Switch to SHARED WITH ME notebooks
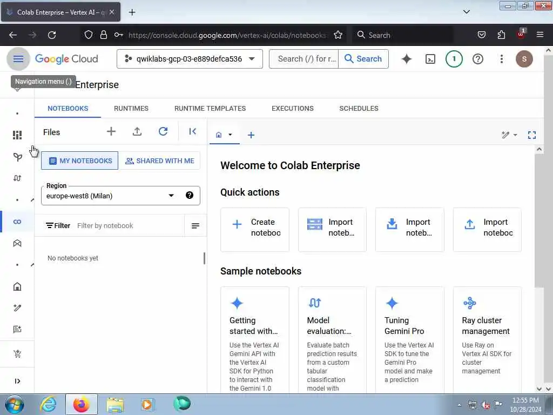 tap(159, 161)
